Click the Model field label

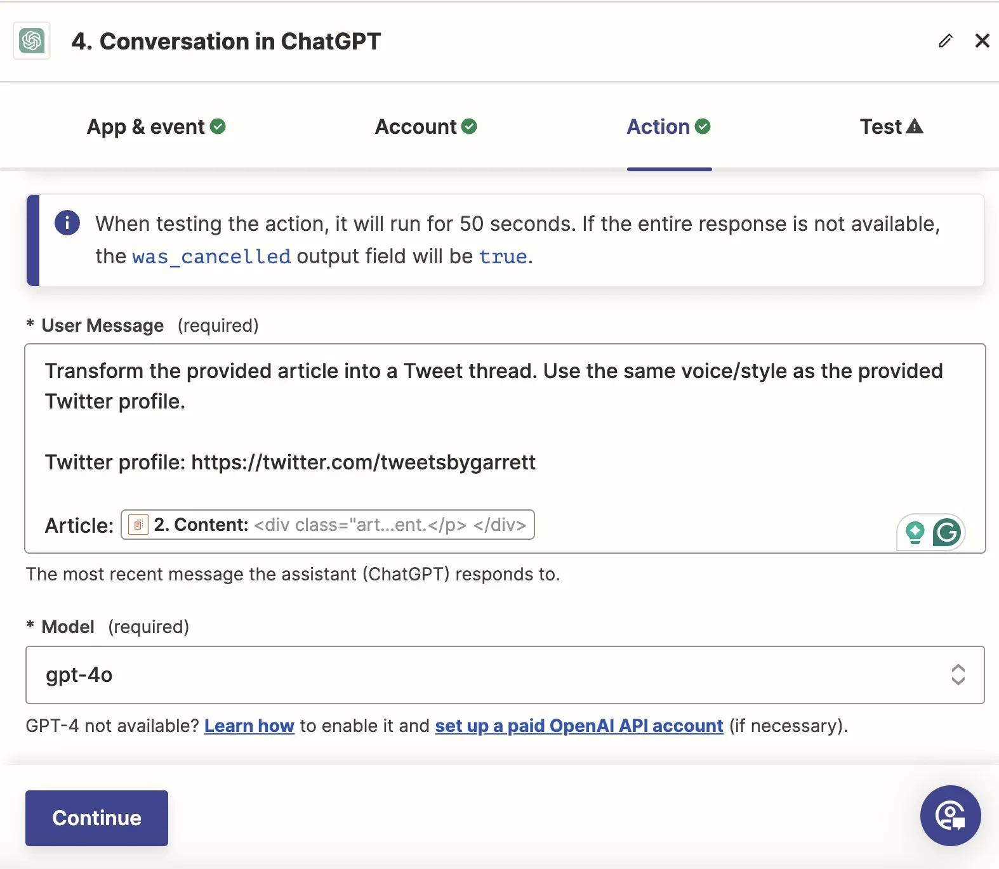click(x=68, y=627)
